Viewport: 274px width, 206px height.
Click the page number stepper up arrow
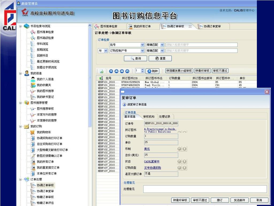coord(142,70)
